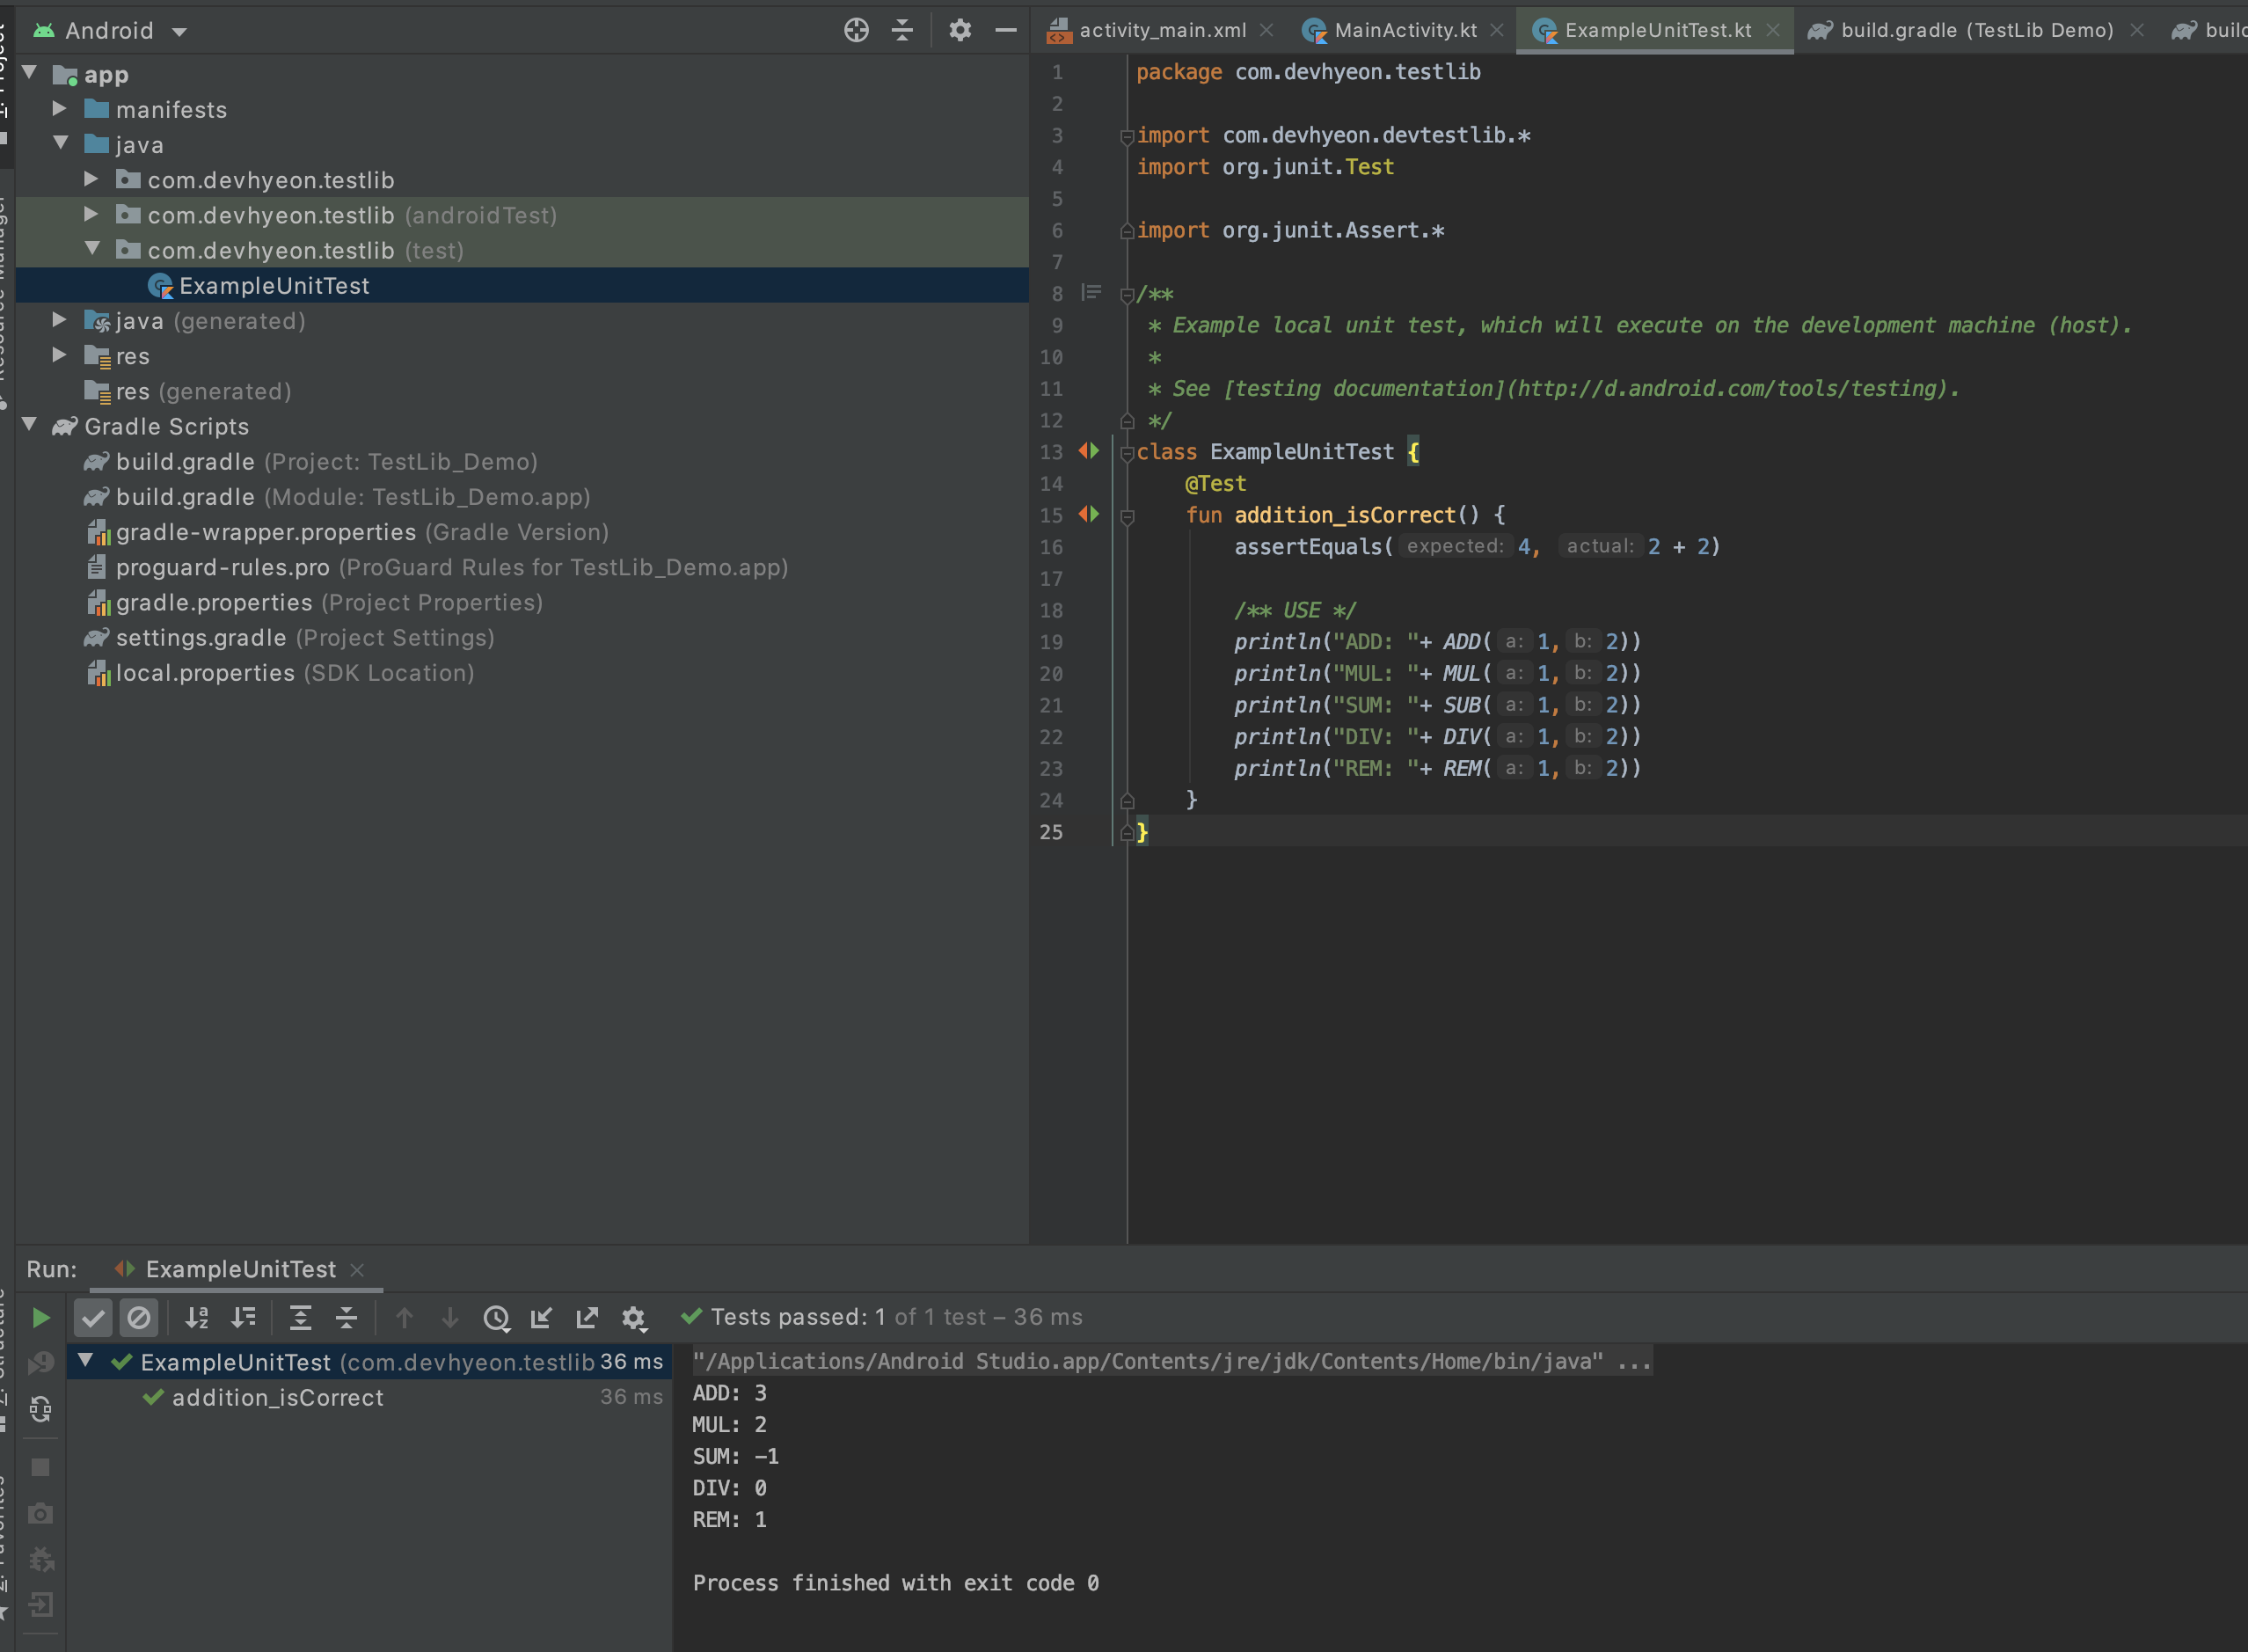2248x1652 pixels.
Task: Click sort alphabetically icon in Run toolbar
Action: tap(197, 1318)
